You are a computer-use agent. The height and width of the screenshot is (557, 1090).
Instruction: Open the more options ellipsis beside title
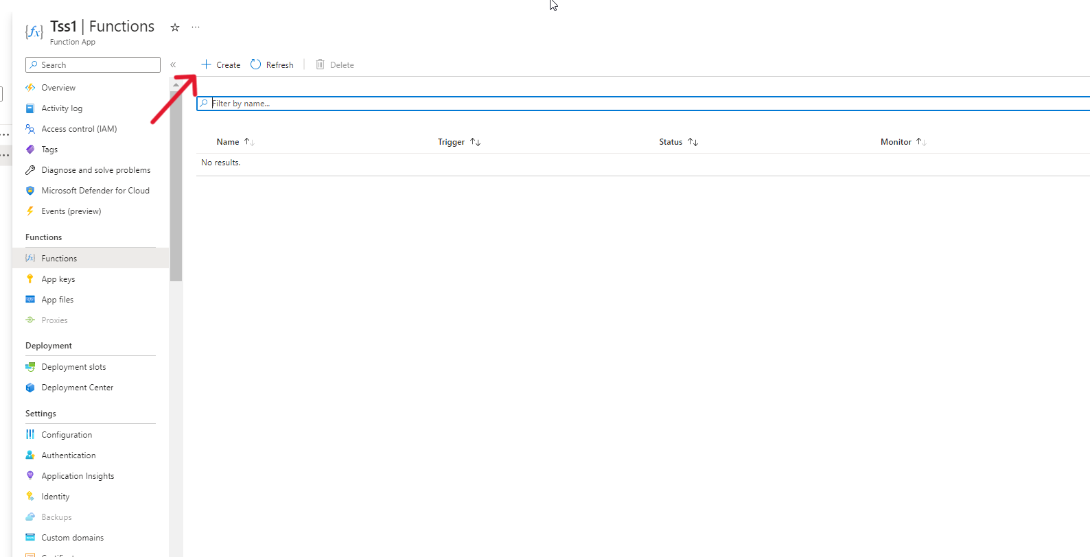196,27
